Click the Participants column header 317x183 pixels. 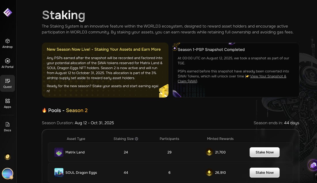coord(169,139)
